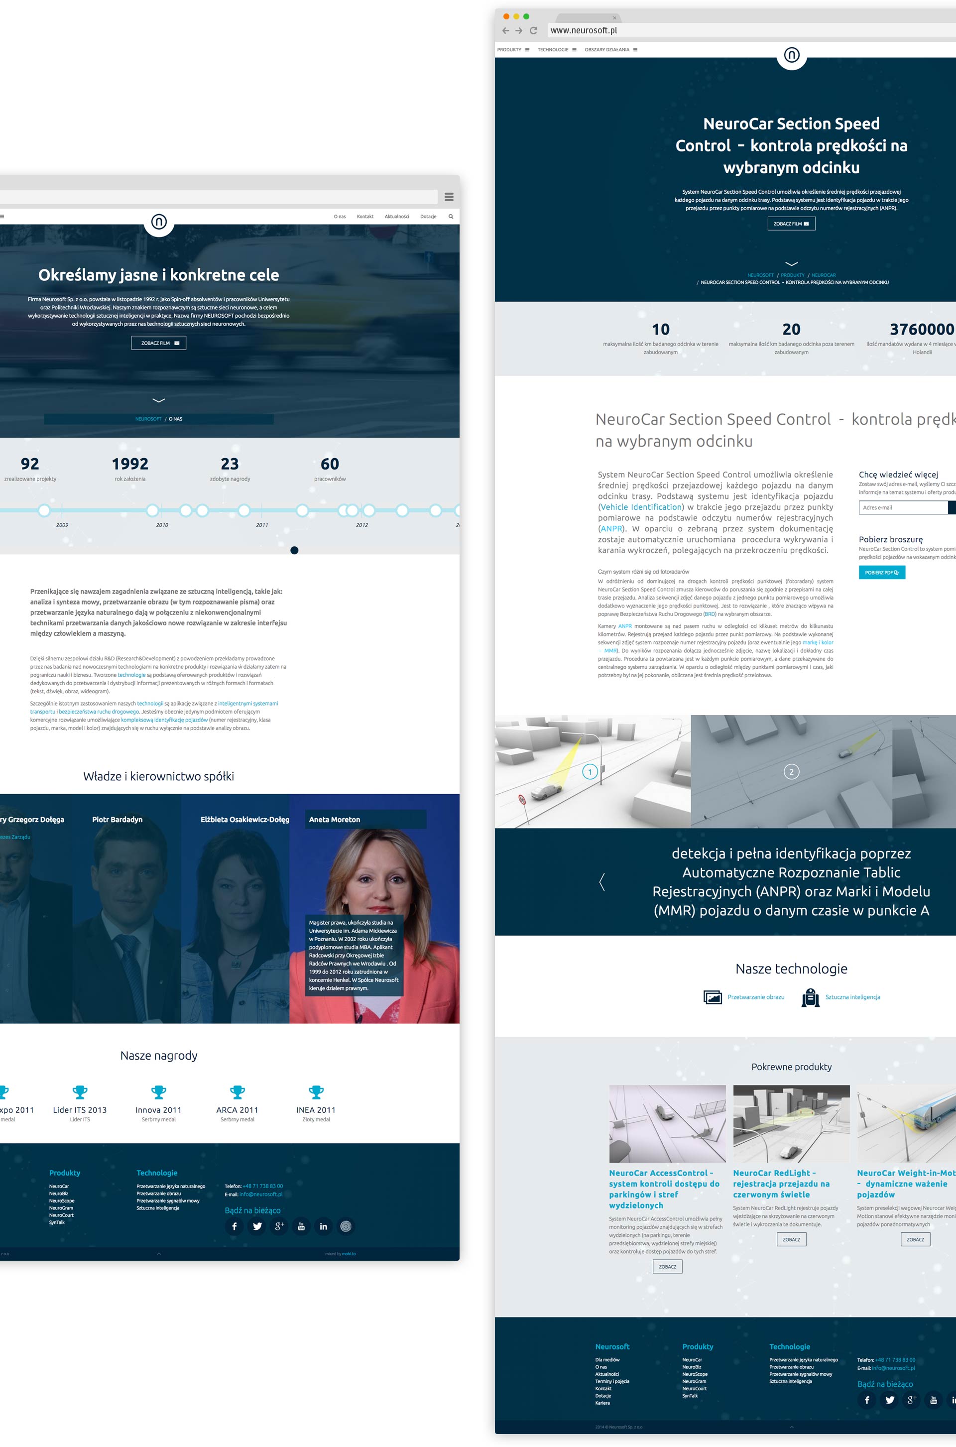Viewport: 956px width, 1447px height.
Task: Click ZOBACZ under NeuroCar AccessControl
Action: (668, 1267)
